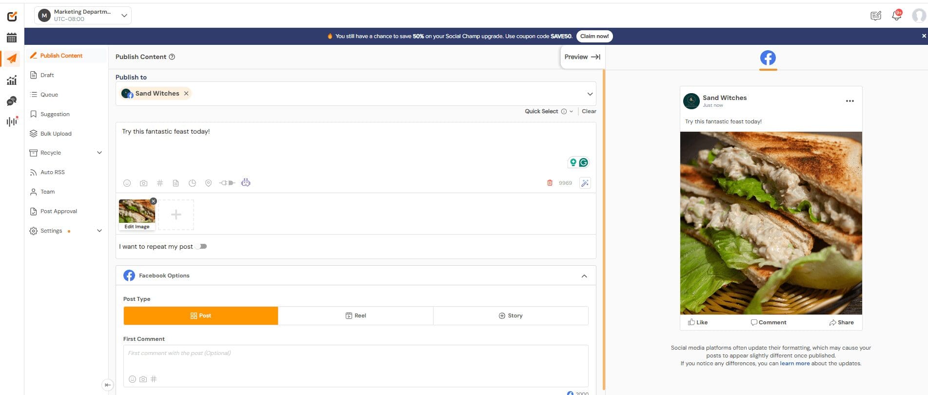Collapse the Facebook Options section
Screen dimensions: 928x395
(x=584, y=276)
